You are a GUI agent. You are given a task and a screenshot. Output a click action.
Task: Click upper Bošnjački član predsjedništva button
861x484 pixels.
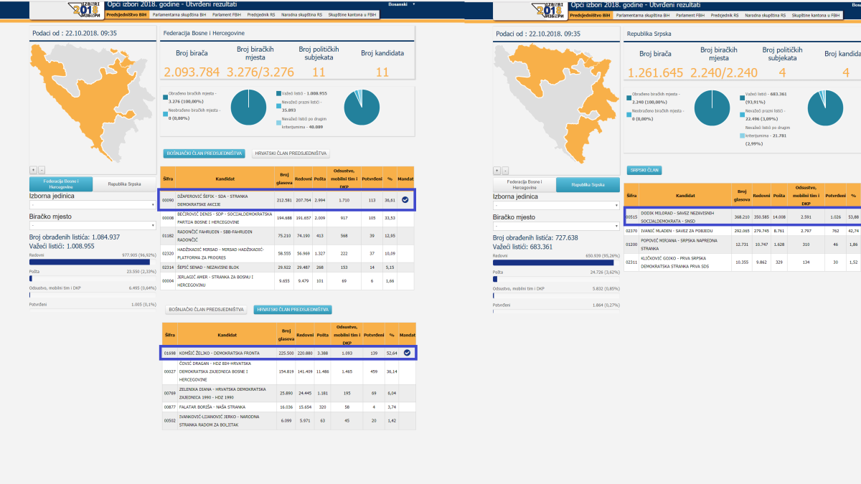[x=204, y=153]
